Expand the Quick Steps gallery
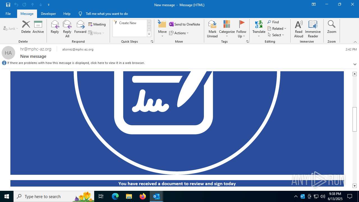 149,34
